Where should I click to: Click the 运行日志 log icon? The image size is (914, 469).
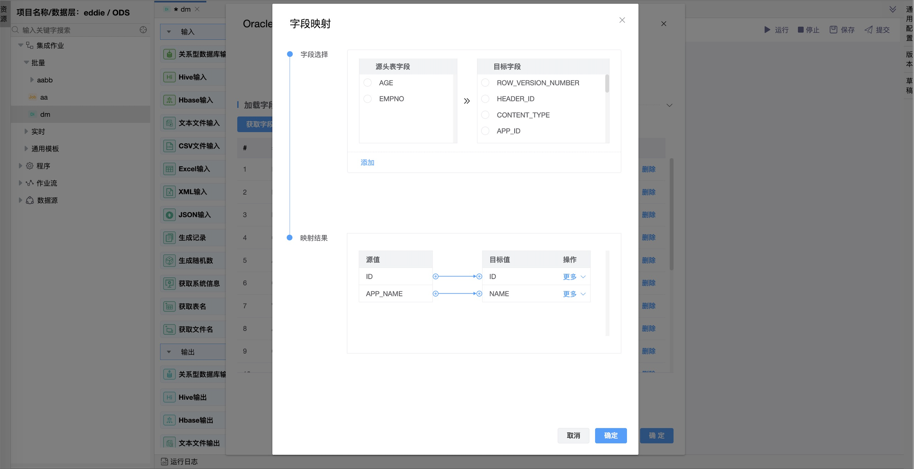click(x=164, y=461)
